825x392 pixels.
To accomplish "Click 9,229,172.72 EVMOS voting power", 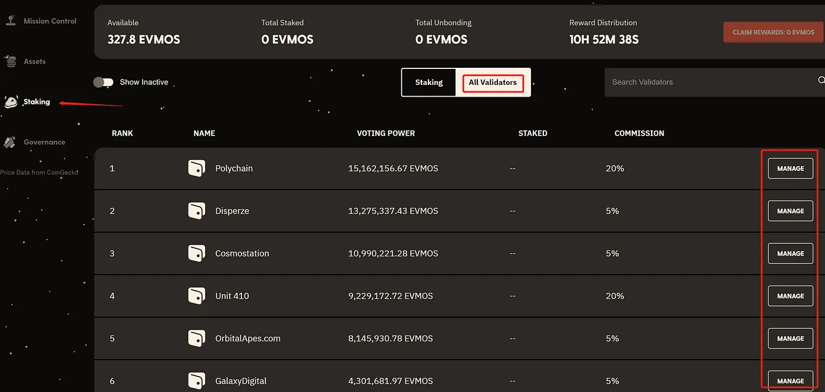I will (x=391, y=296).
